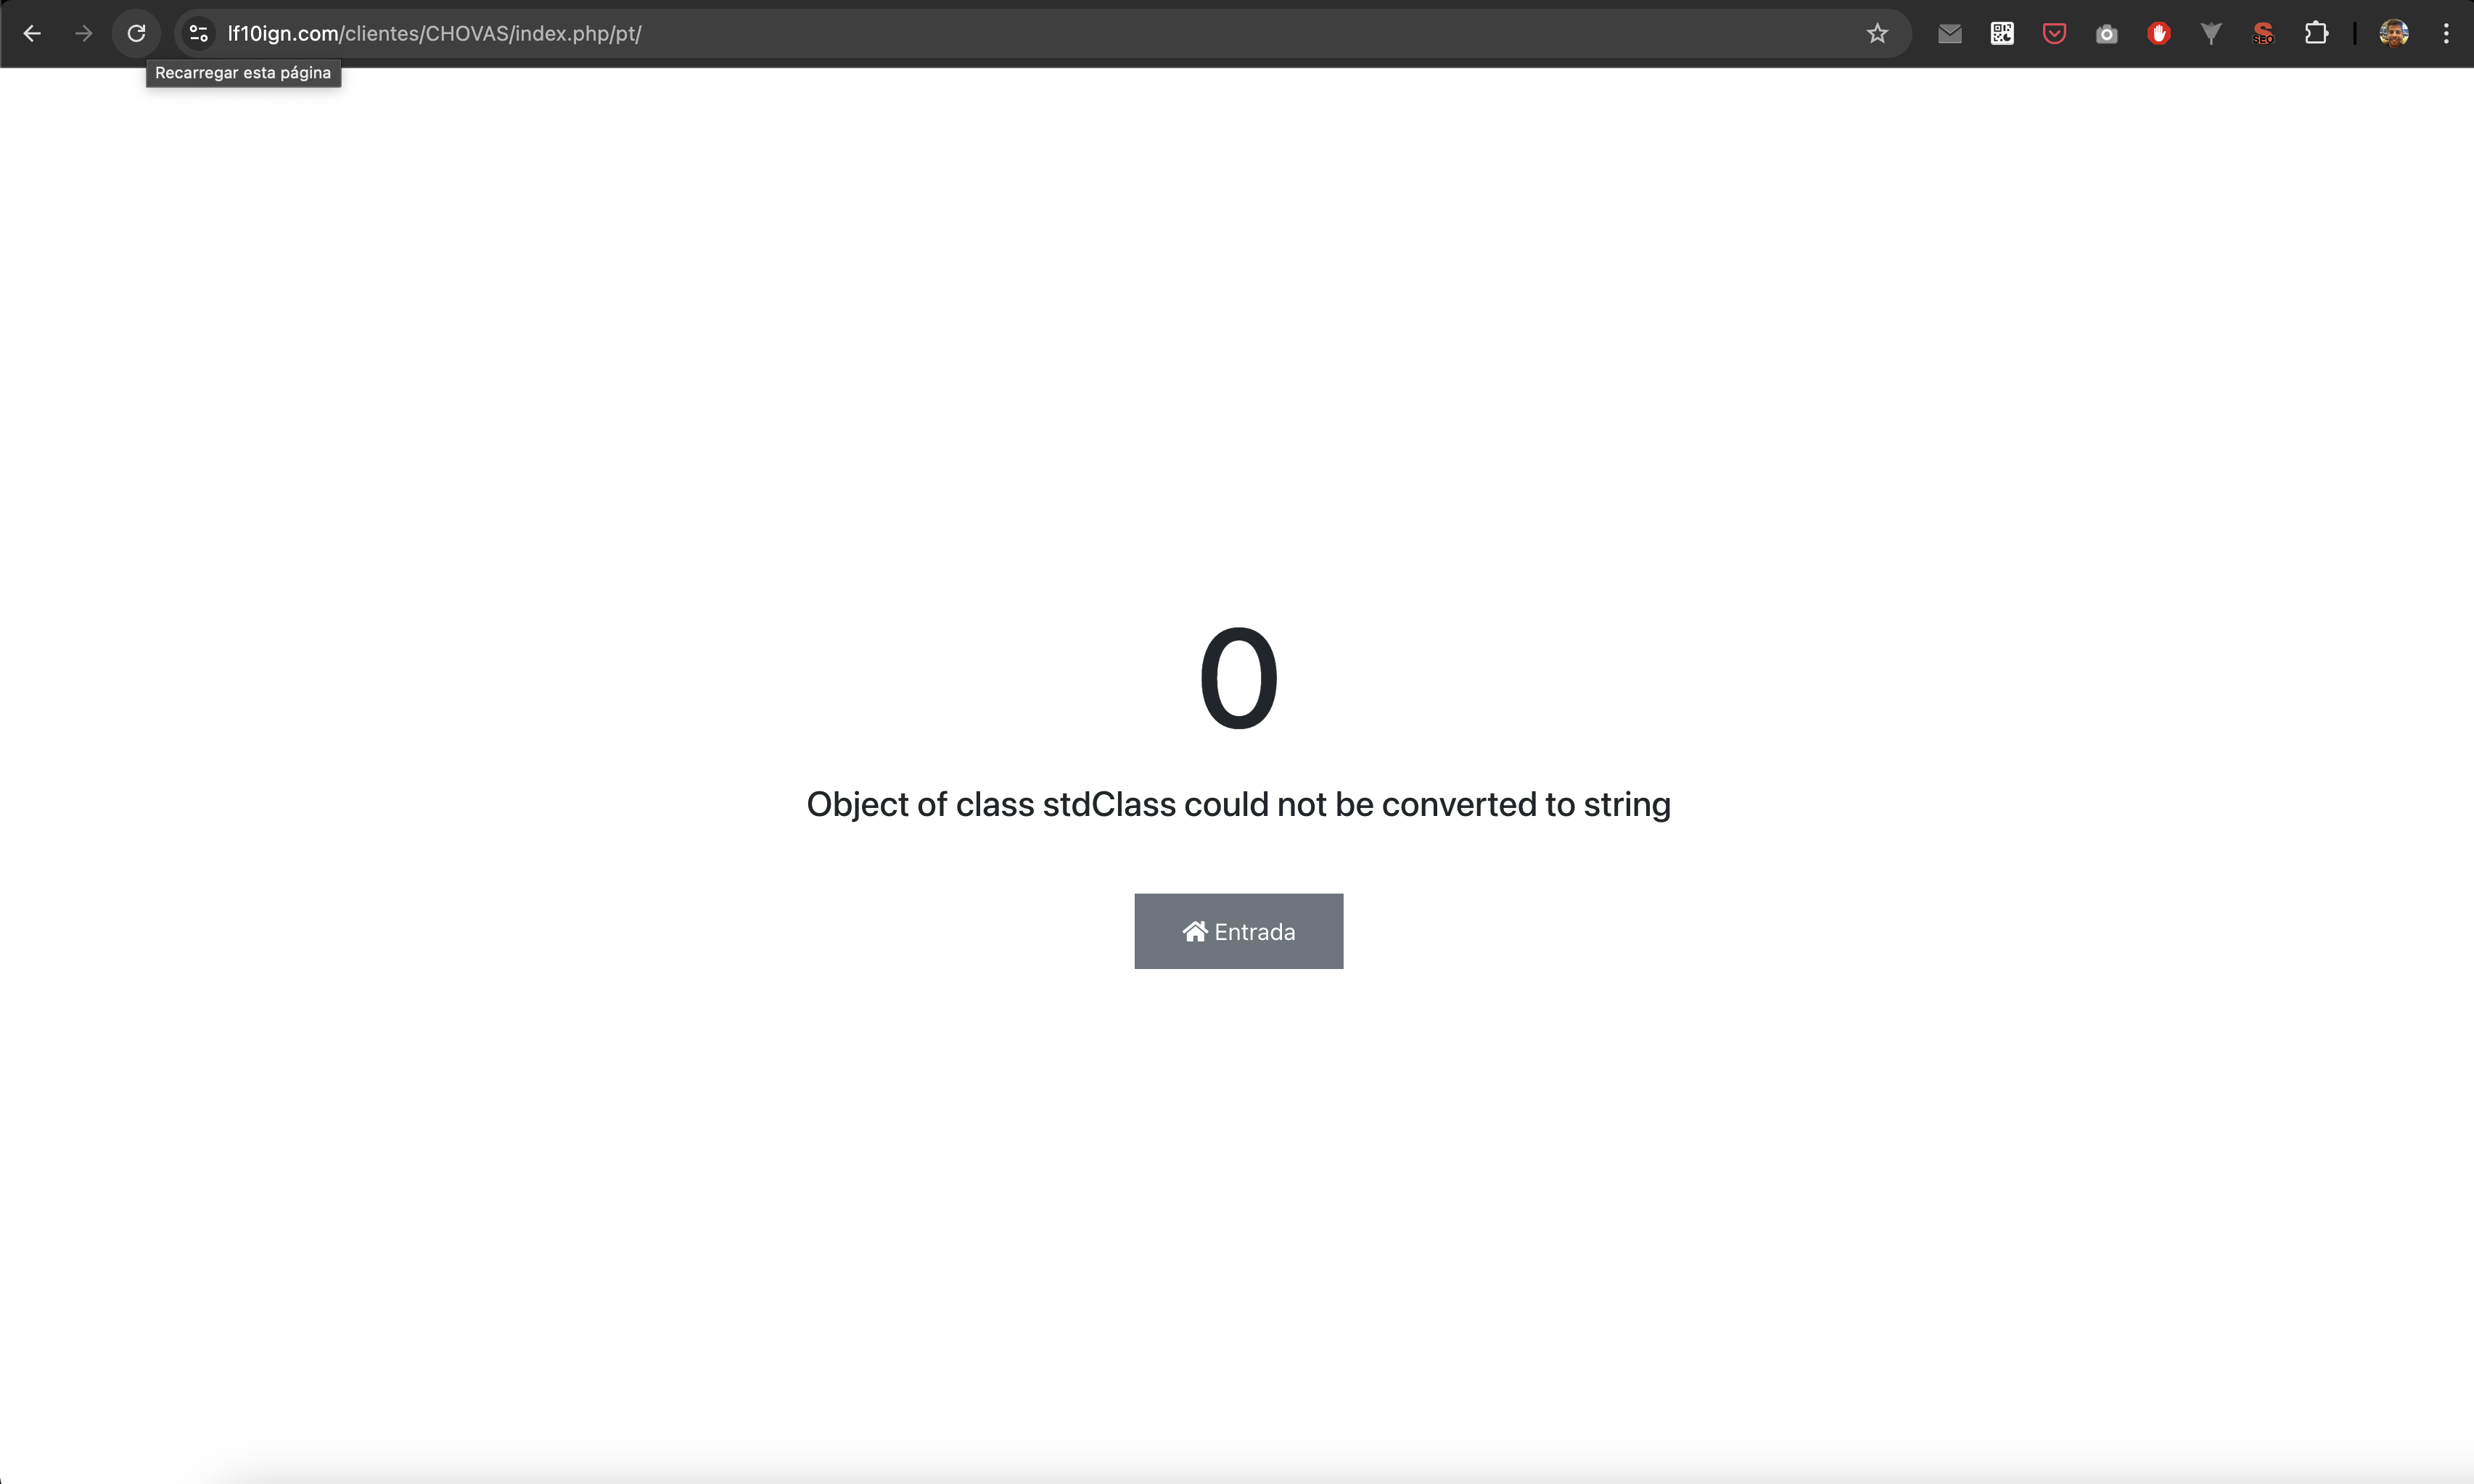This screenshot has width=2474, height=1484.
Task: Click the gray funnel extension icon
Action: pyautogui.click(x=2211, y=34)
